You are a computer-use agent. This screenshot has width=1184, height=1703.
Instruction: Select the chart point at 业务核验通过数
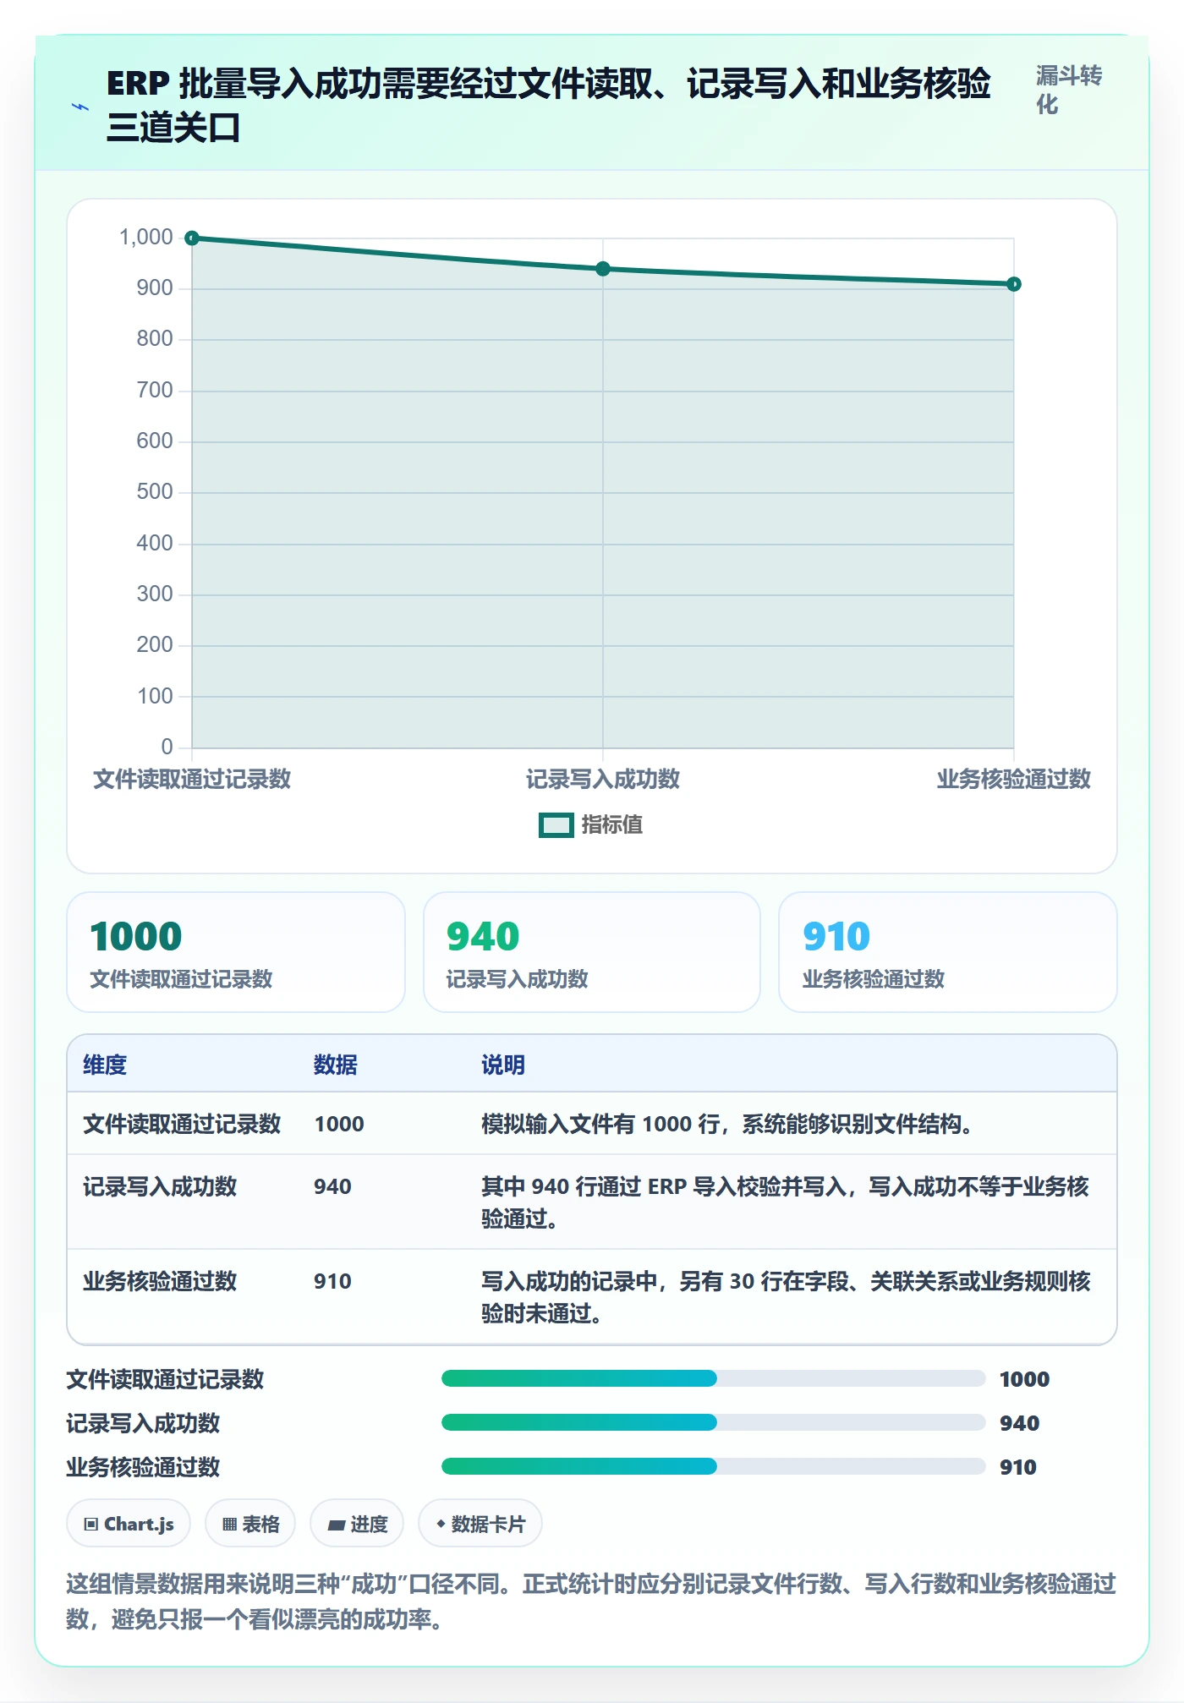(x=1014, y=284)
